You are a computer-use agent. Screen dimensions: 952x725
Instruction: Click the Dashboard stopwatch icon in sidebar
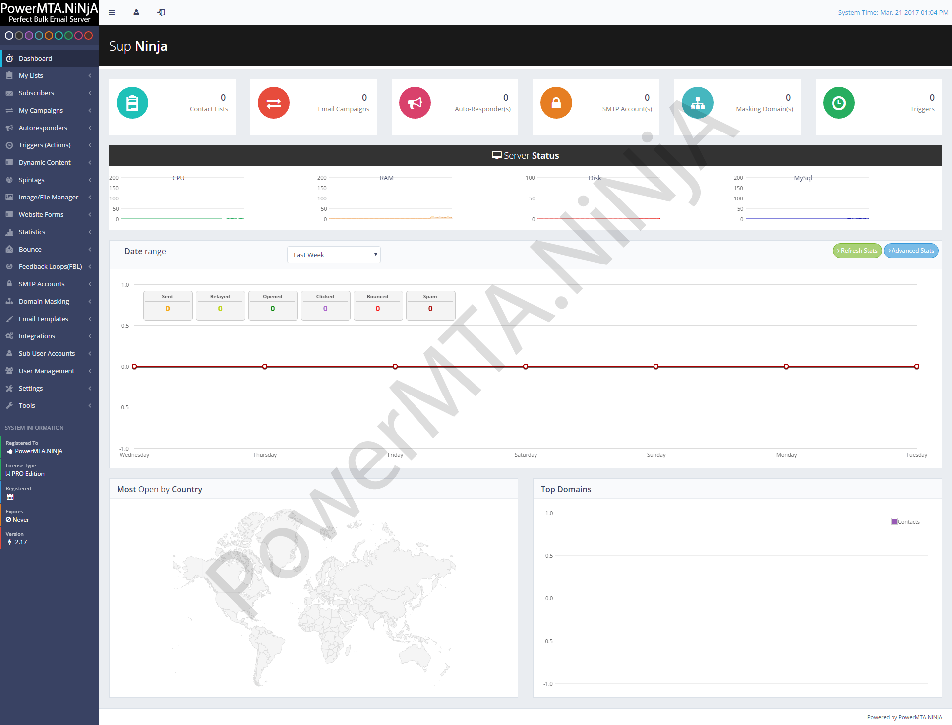coord(9,58)
